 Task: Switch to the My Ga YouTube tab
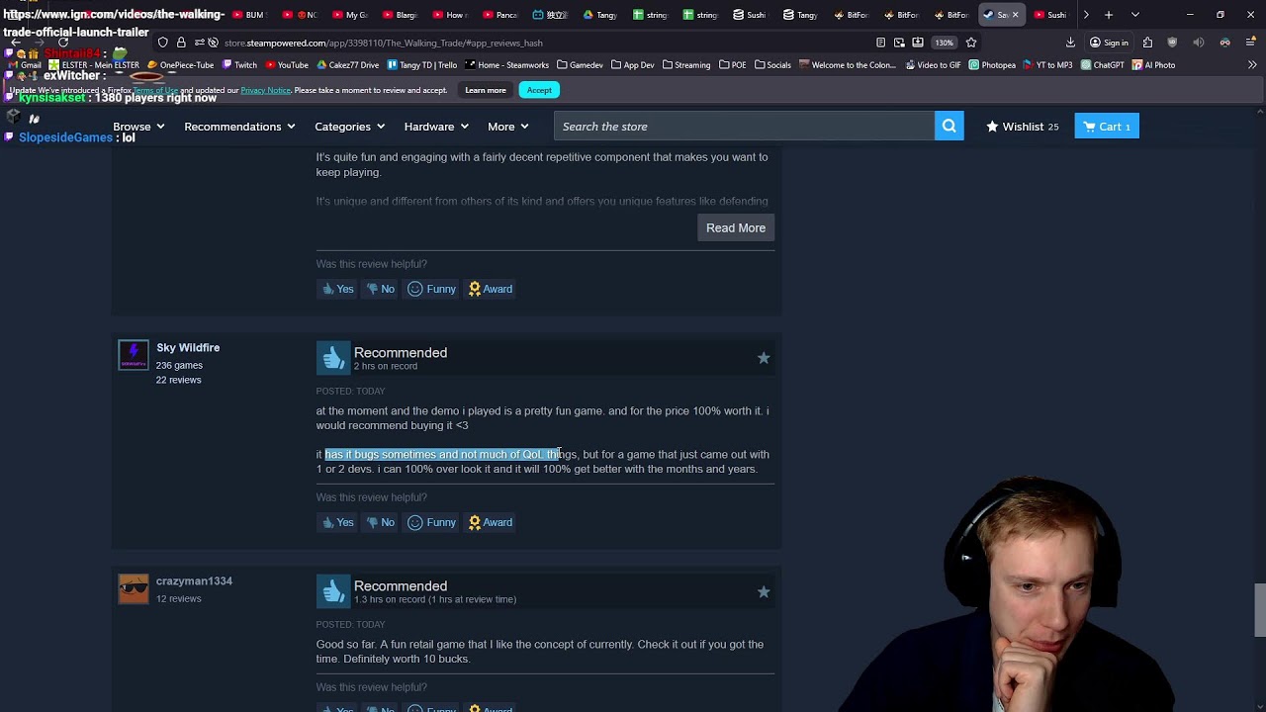coord(350,15)
